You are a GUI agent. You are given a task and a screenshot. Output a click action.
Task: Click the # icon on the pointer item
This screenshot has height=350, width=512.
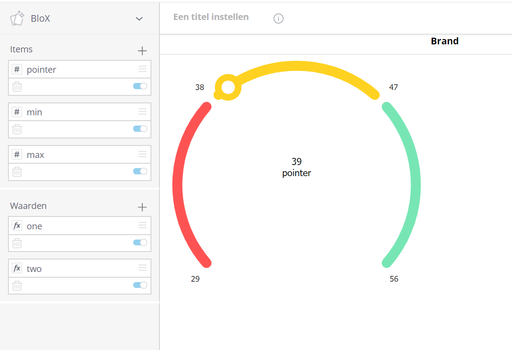click(x=17, y=69)
